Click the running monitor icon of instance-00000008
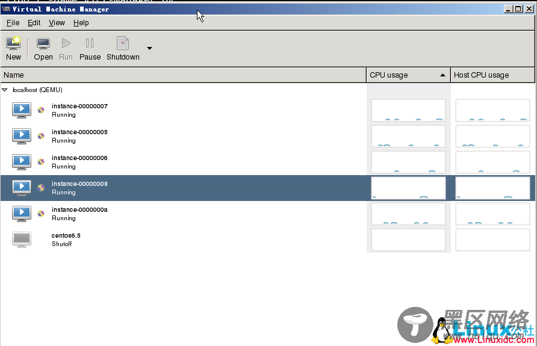 pos(22,188)
